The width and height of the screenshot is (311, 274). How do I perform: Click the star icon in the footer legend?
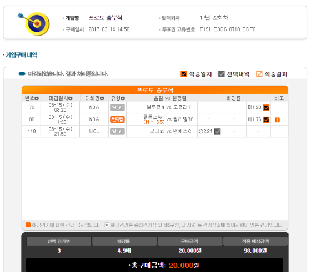pos(107,225)
